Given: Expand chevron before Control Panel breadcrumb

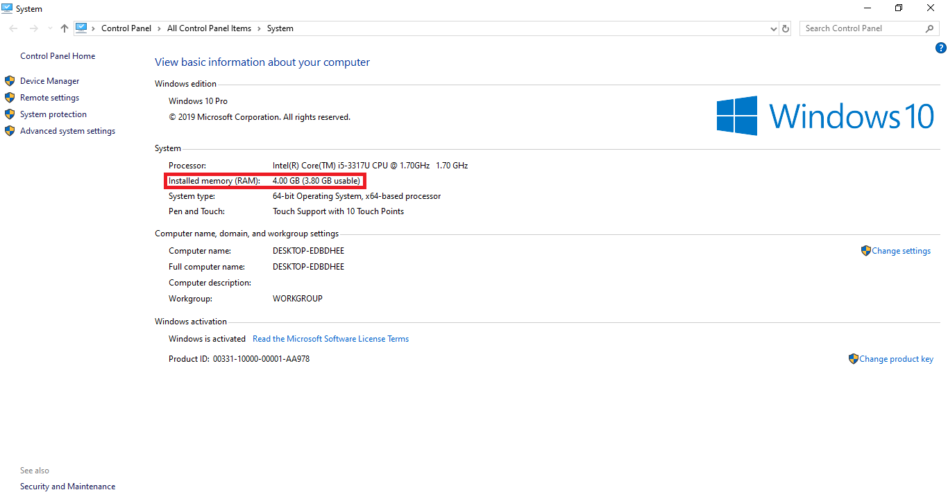Looking at the screenshot, I should pos(94,28).
